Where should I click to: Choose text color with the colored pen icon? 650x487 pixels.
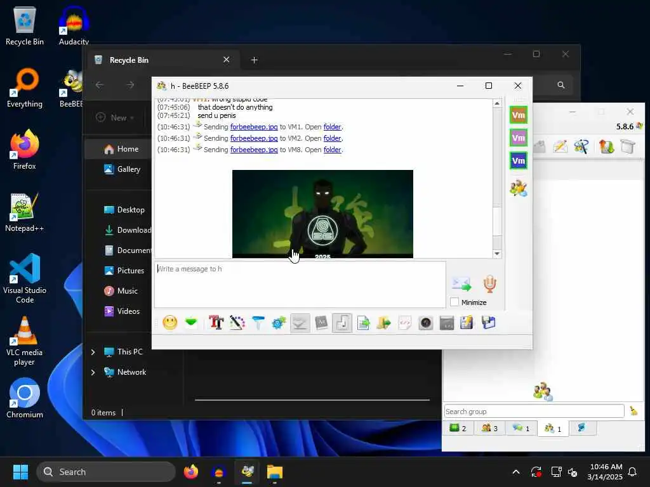pyautogui.click(x=237, y=323)
